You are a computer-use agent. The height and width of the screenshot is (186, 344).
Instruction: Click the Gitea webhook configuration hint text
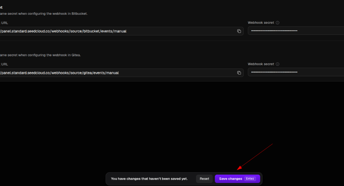pyautogui.click(x=40, y=55)
